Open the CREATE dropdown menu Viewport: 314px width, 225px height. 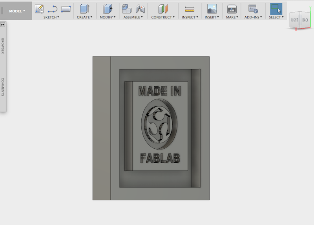pos(84,17)
